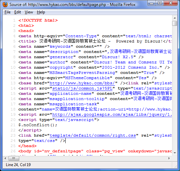
Task: Click the horizontal scrollbar thumb
Action: click(14, 159)
